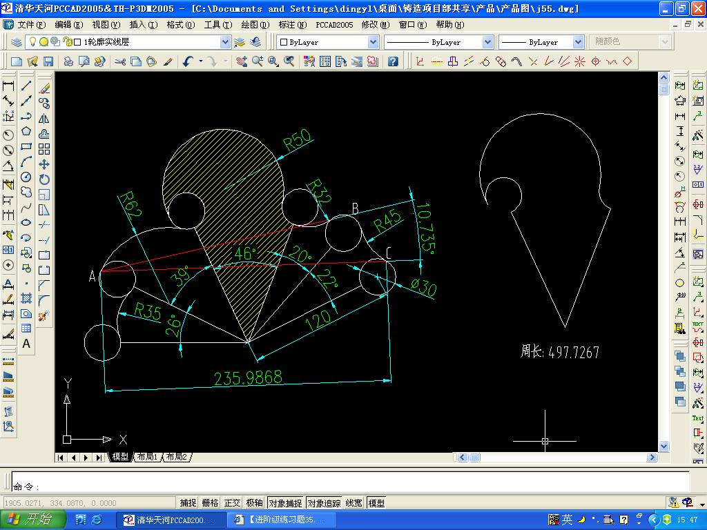Screen dimensions: 707x530
Task: Click the horizontal scrollbar right arrow
Action: coord(652,457)
